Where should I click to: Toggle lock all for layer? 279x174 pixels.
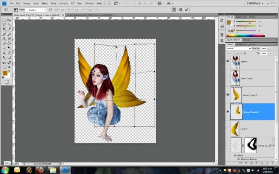245,53
